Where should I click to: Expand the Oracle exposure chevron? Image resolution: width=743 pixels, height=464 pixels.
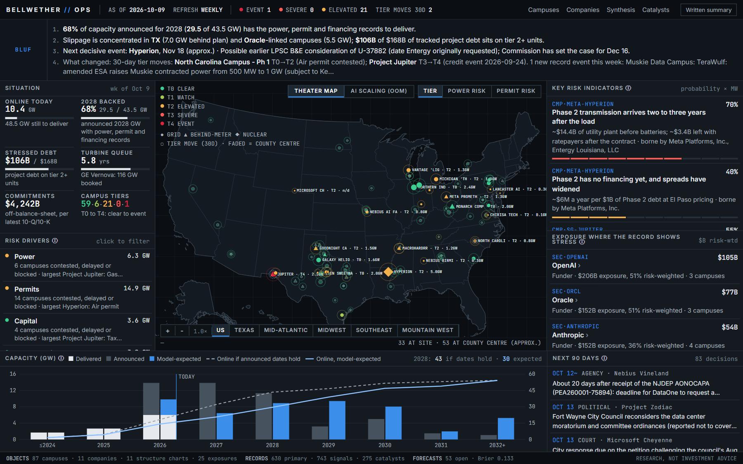[x=576, y=300]
